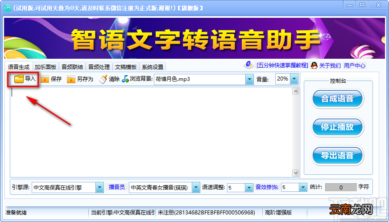Viewport: 389px width, 222px height.
Task: Click the 高阶增强版 status entry
Action: click(x=278, y=213)
